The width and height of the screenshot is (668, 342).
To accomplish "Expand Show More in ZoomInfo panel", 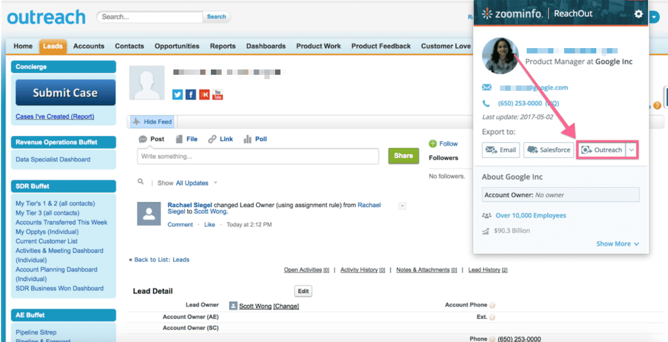I will [x=618, y=244].
